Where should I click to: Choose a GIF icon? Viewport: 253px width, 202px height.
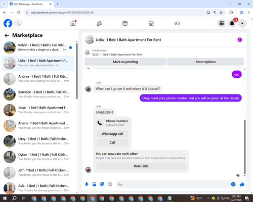tap(110, 184)
